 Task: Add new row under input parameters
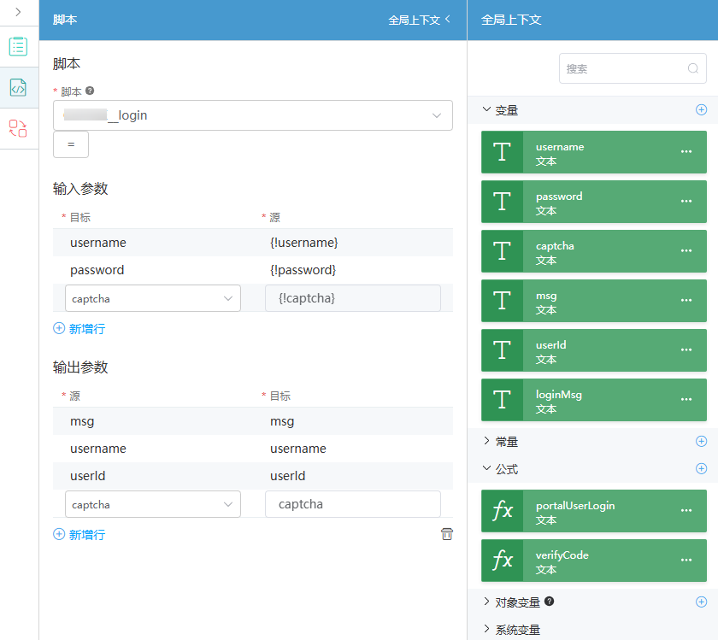[79, 329]
